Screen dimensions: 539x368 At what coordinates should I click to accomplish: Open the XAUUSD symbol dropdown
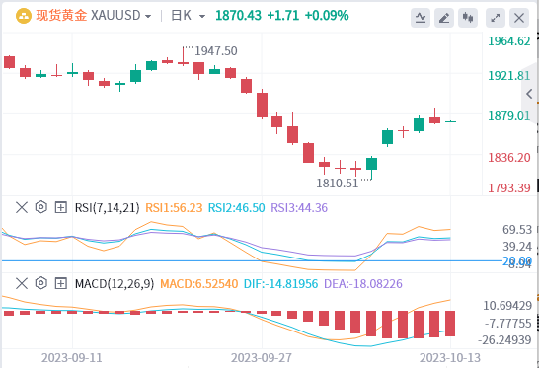click(120, 16)
